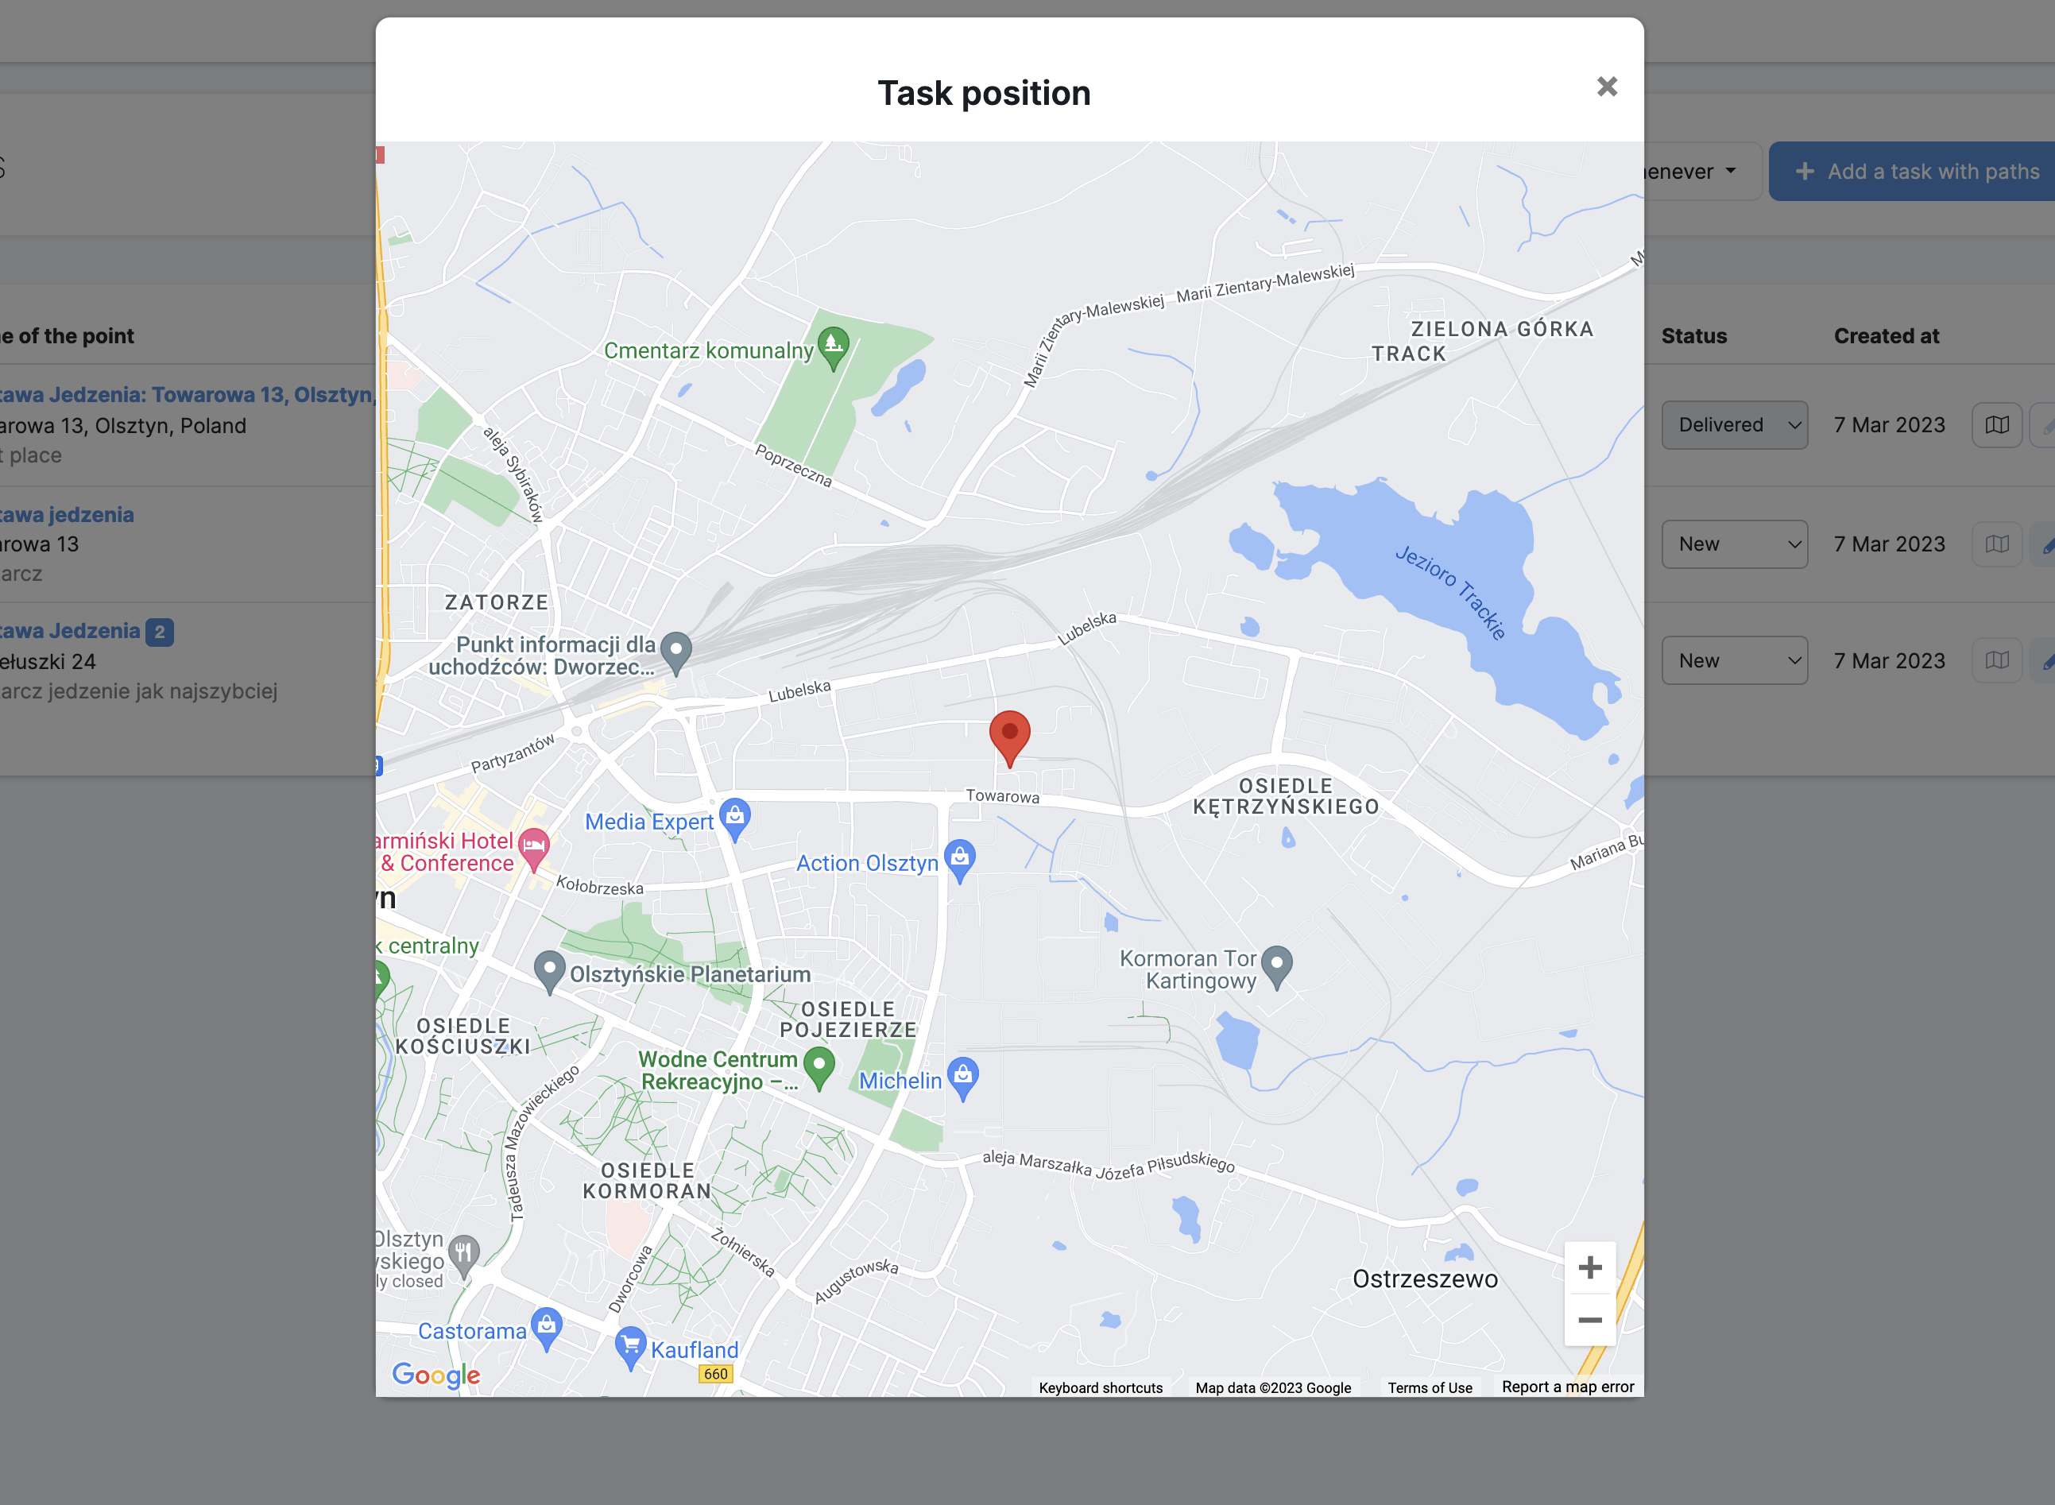This screenshot has height=1505, width=2055.
Task: Click the Google logo on the map
Action: (435, 1375)
